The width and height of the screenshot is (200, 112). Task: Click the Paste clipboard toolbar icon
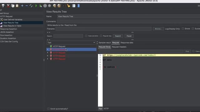click(x=17, y=6)
